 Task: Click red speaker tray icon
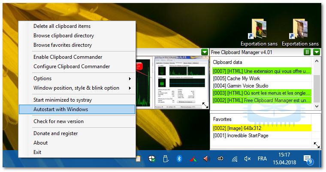pyautogui.click(x=206, y=159)
